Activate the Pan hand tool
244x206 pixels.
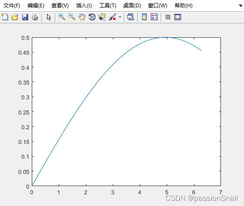coord(82,17)
